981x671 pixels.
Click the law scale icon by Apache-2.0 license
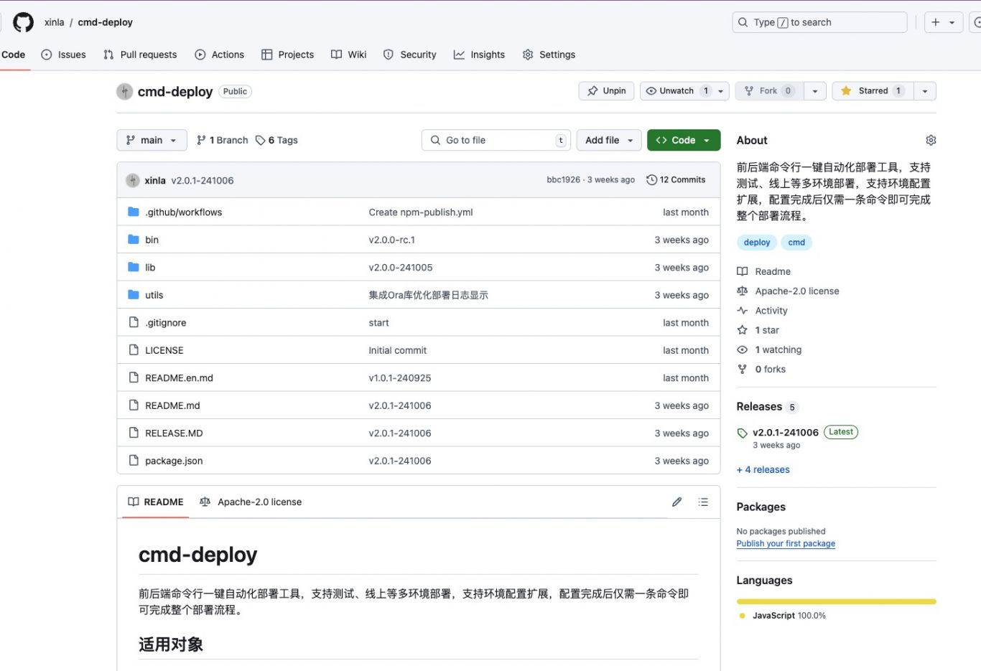click(x=743, y=291)
